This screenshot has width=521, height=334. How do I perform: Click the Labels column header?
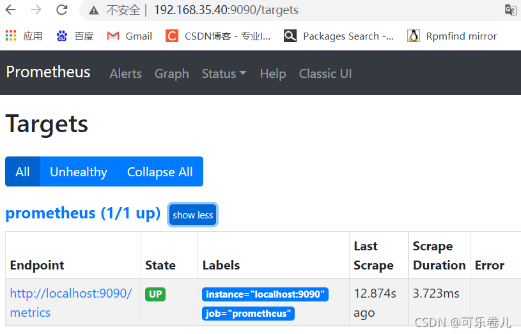(221, 265)
